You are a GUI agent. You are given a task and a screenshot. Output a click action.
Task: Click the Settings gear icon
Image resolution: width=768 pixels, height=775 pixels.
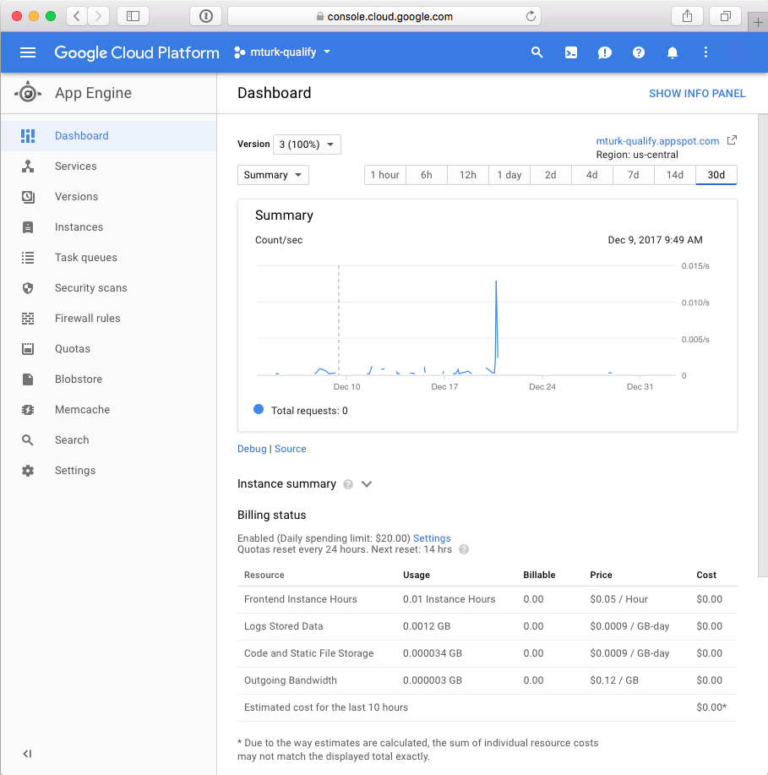28,471
